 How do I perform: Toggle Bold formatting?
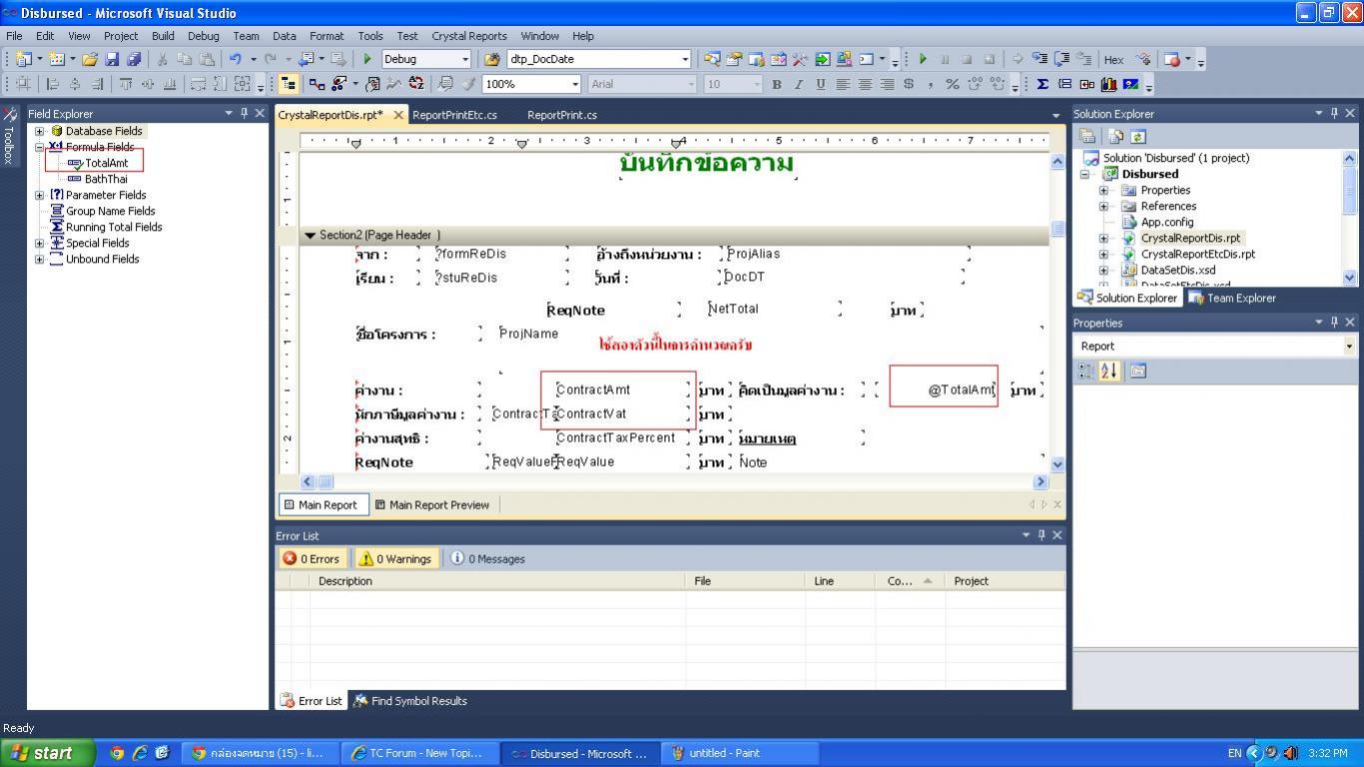pyautogui.click(x=777, y=84)
